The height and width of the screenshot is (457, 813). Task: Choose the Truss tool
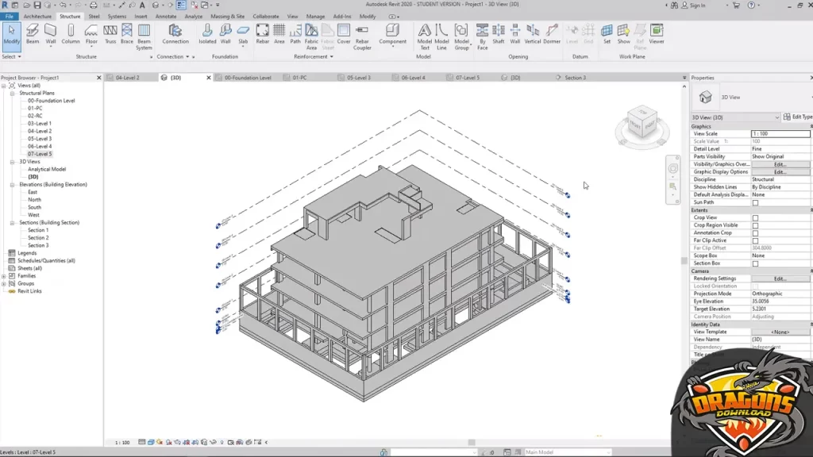coord(110,34)
